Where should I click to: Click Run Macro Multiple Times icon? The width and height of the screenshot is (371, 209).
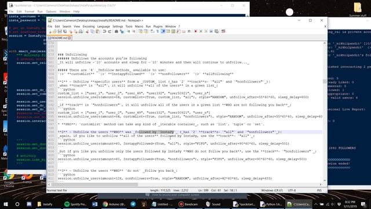tap(211, 31)
